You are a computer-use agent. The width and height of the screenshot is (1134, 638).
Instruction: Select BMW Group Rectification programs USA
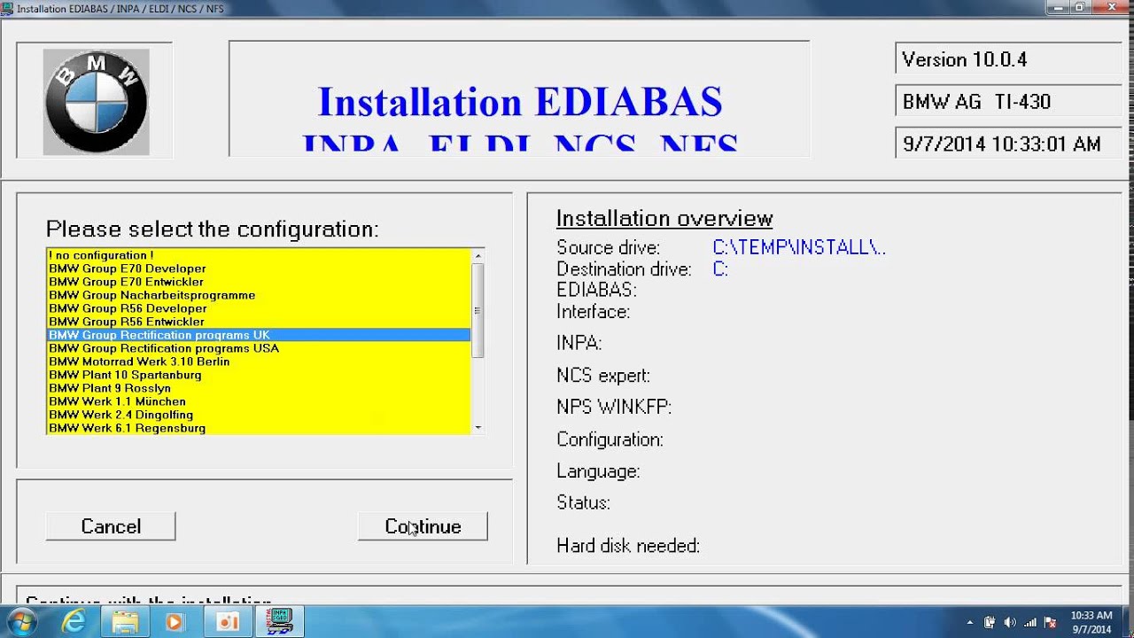[x=258, y=348]
